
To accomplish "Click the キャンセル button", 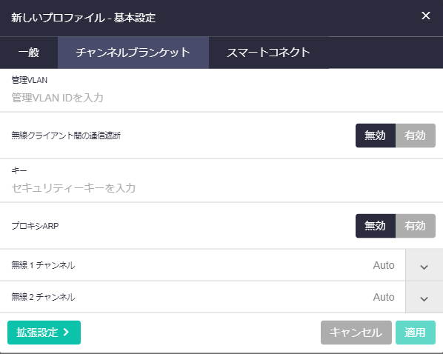I will point(356,333).
